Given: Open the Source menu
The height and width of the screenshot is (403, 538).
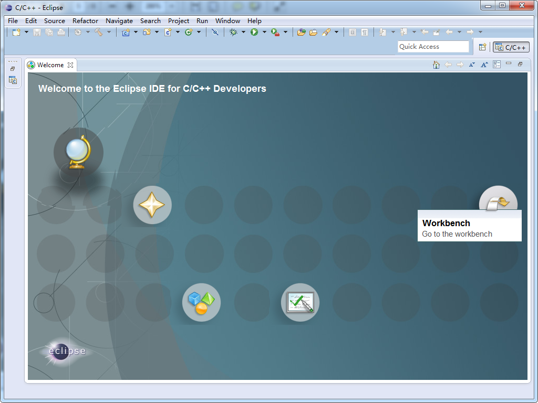Looking at the screenshot, I should [54, 21].
